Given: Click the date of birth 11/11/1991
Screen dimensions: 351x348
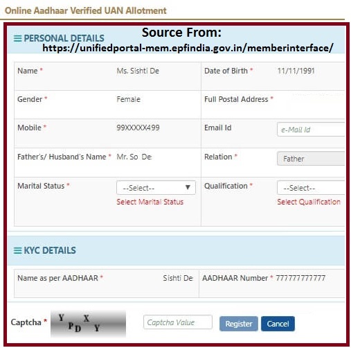Looking at the screenshot, I should pos(296,71).
